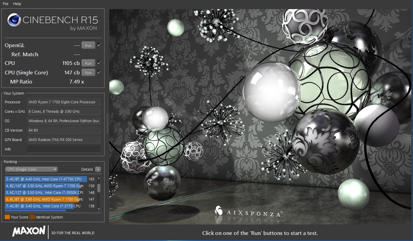Run the CPU (Single Core) benchmark
Viewport: 413px width, 241px height.
coord(88,73)
